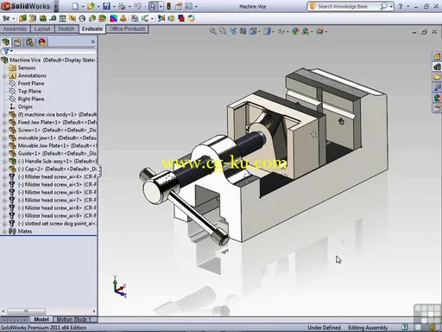Select slotted set screw dog point item

(x=57, y=223)
